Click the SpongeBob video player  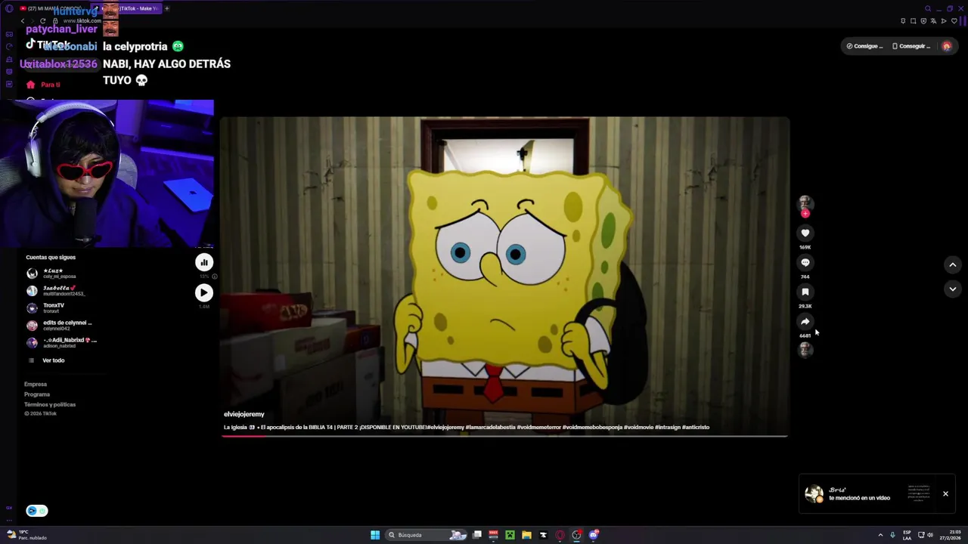coord(504,276)
